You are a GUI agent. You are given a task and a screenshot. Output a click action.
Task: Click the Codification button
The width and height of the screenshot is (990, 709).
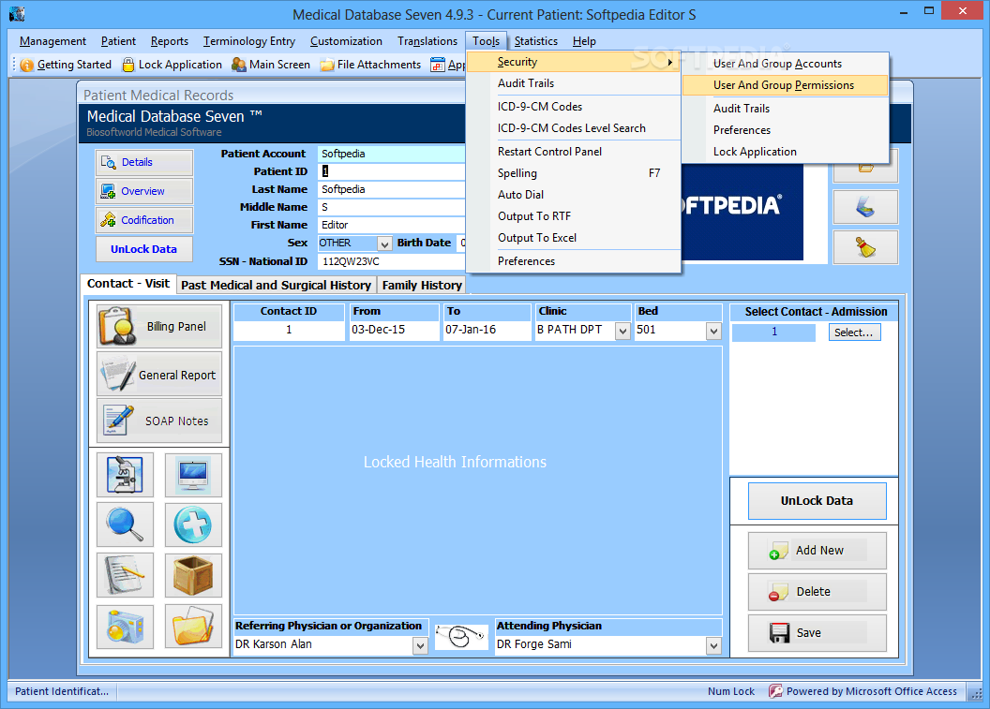pos(144,220)
